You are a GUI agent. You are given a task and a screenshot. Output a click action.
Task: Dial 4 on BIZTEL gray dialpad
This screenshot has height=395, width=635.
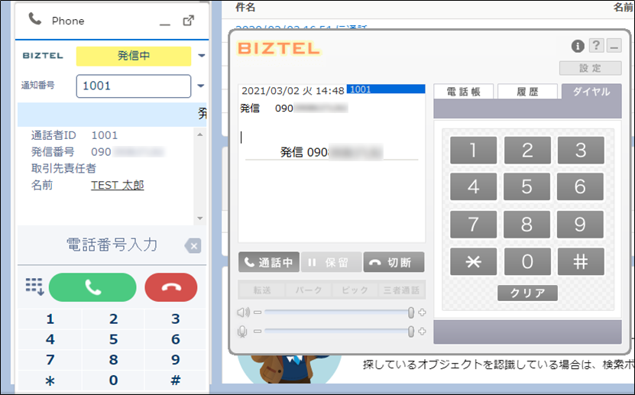(x=473, y=186)
